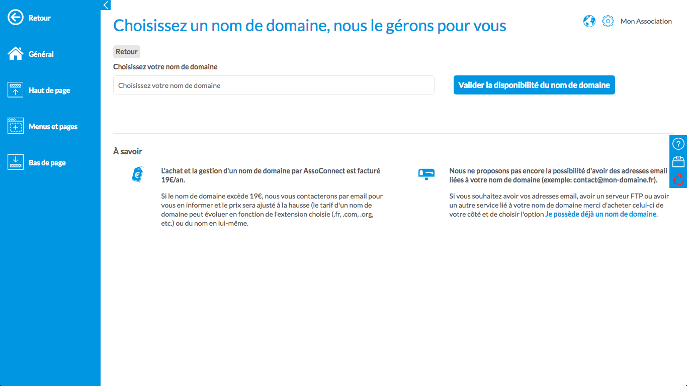687x386 pixels.
Task: Click the help question mark icon on right edge
Action: click(678, 144)
